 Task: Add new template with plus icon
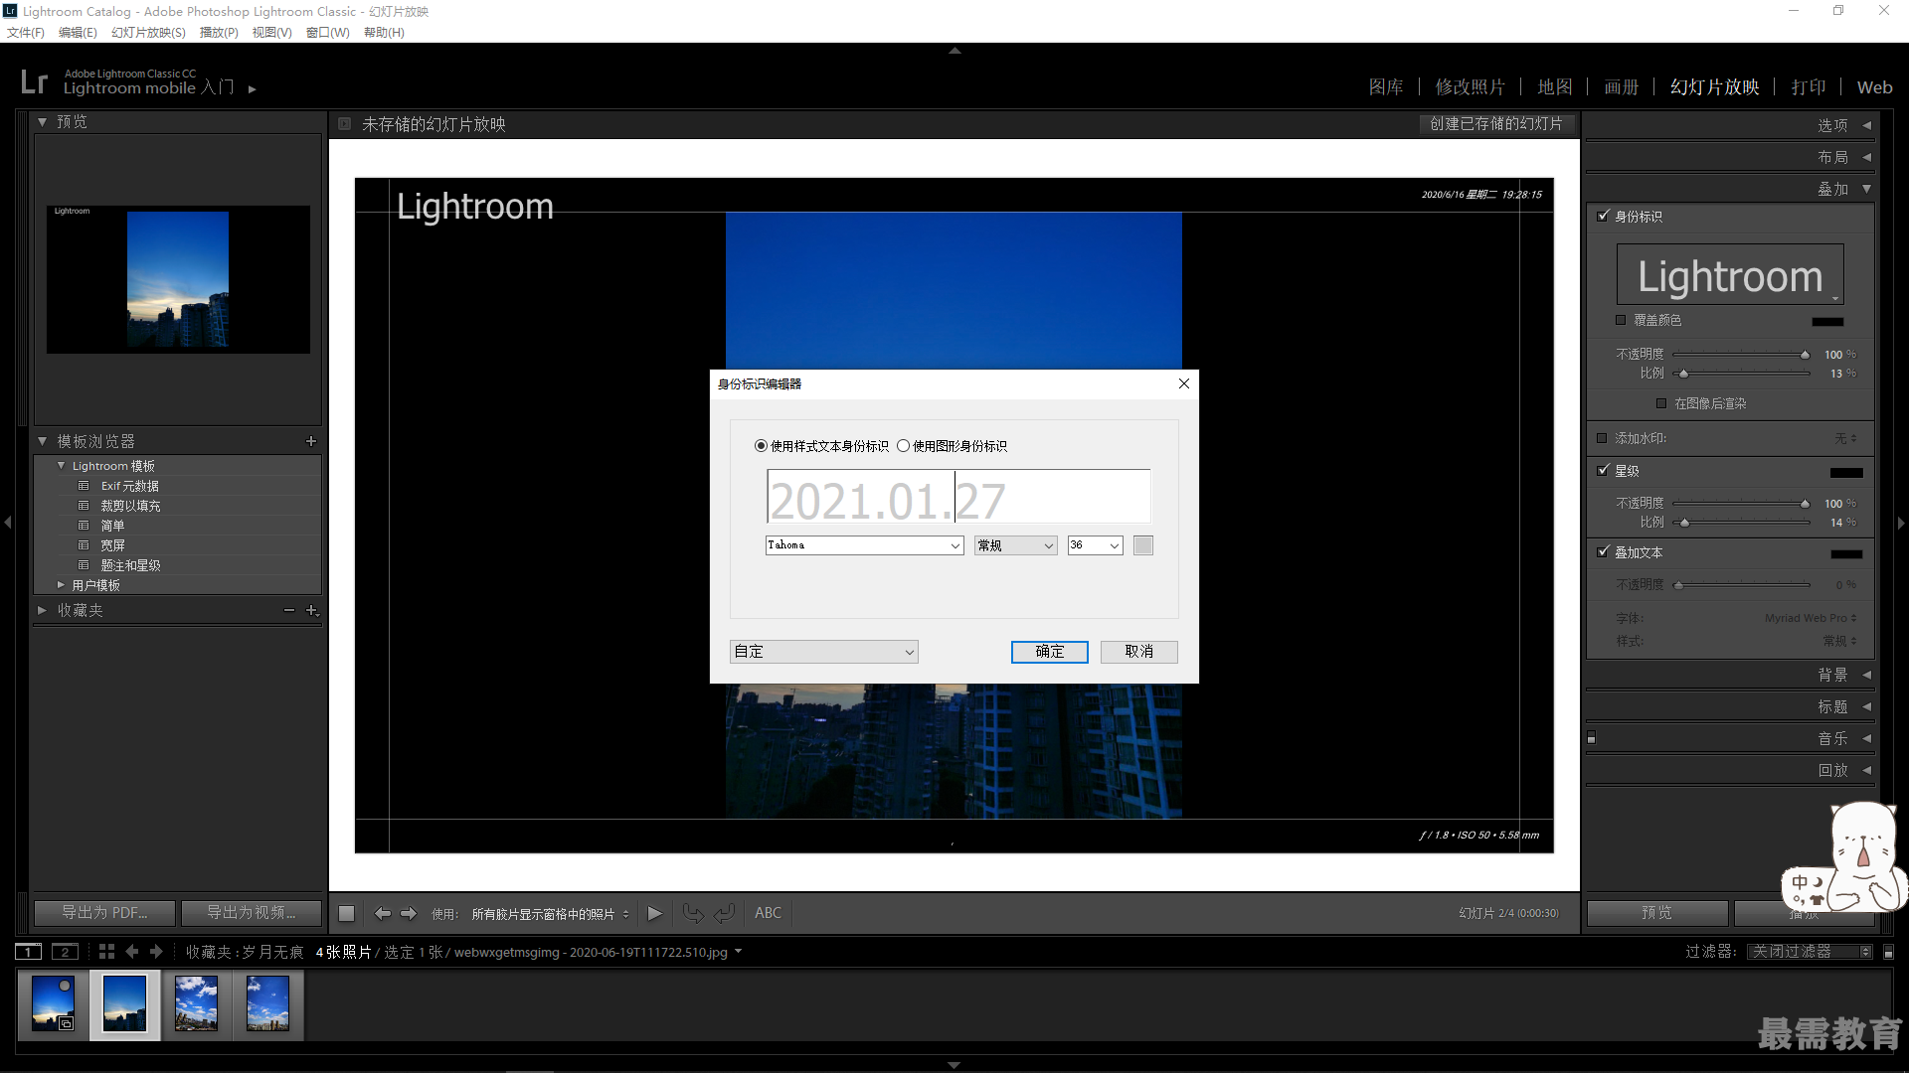[x=311, y=441]
